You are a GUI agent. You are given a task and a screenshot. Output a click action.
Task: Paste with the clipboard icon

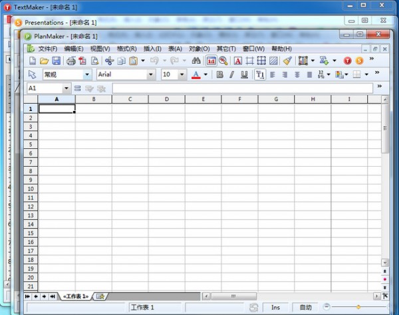tap(134, 60)
